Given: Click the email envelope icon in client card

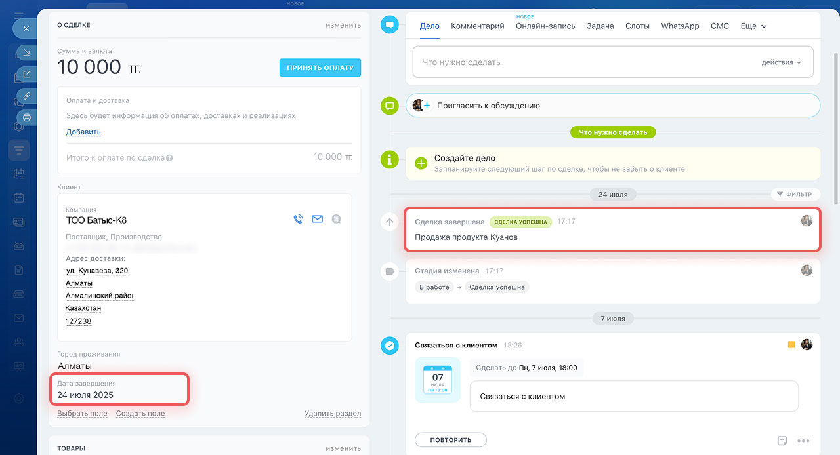Looking at the screenshot, I should point(318,220).
